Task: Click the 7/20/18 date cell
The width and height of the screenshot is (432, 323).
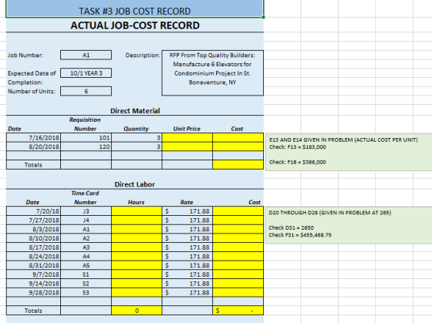Action: [x=33, y=211]
